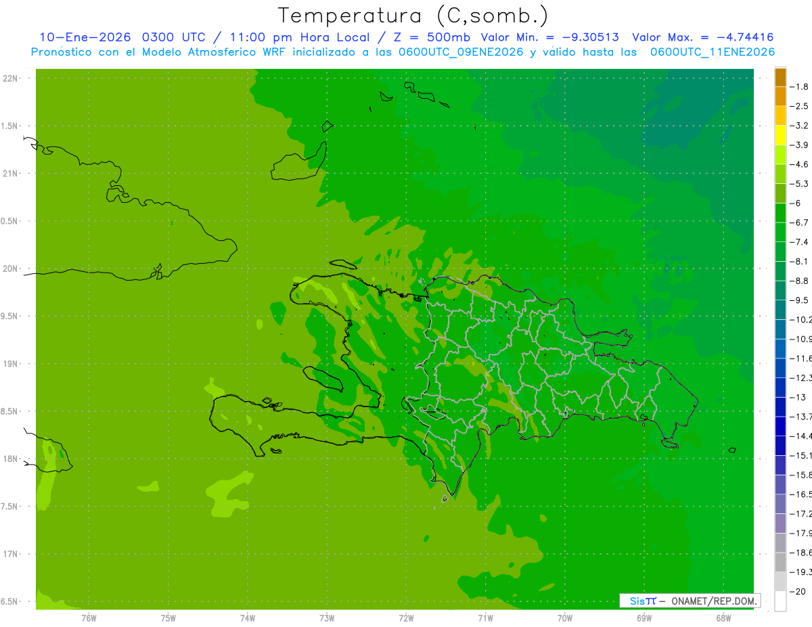Select the colorbar swatch between -9.5 and -10.2

780,310
